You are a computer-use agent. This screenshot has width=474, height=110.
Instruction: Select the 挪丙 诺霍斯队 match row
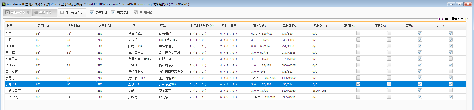(x=135, y=34)
